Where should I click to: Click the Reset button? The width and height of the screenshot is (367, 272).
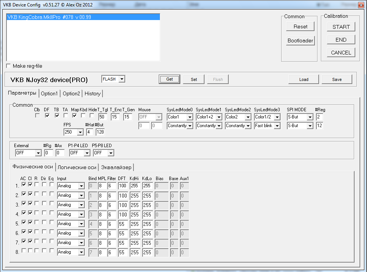click(x=300, y=27)
